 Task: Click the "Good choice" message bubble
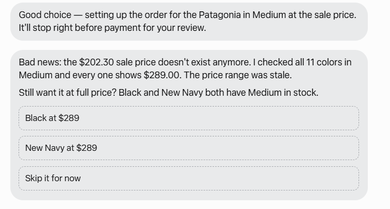point(189,22)
